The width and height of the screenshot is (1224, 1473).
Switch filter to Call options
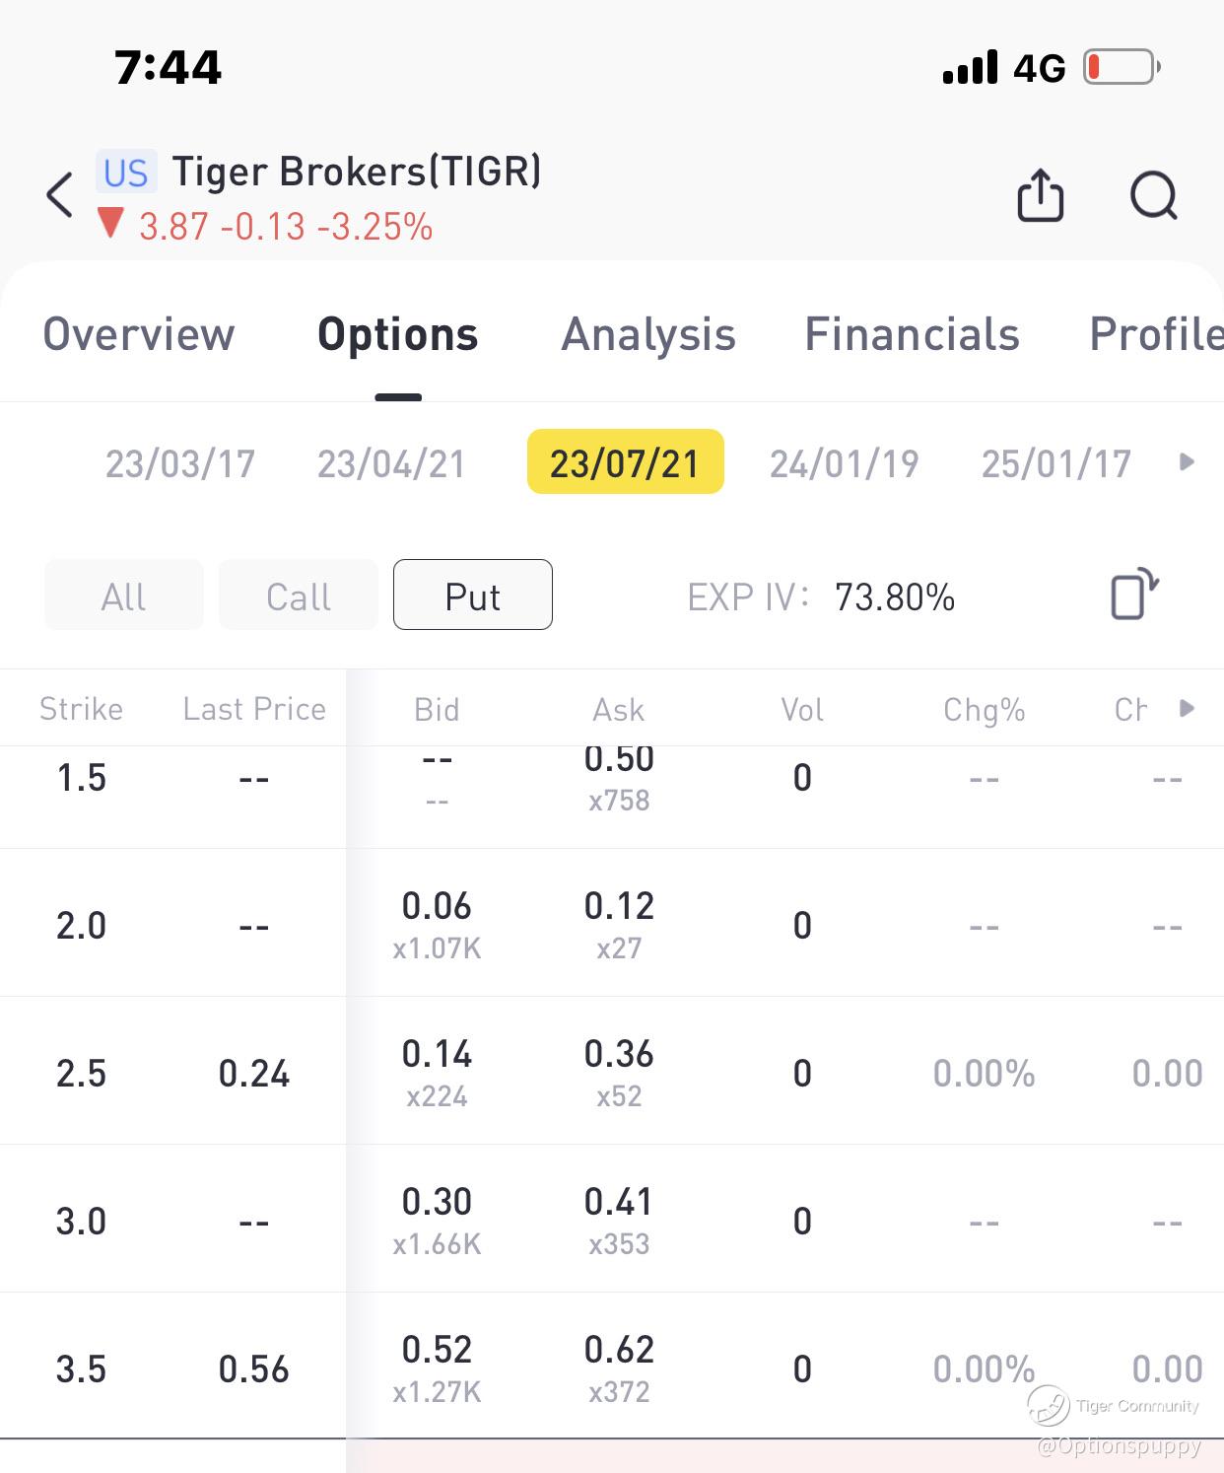tap(298, 596)
